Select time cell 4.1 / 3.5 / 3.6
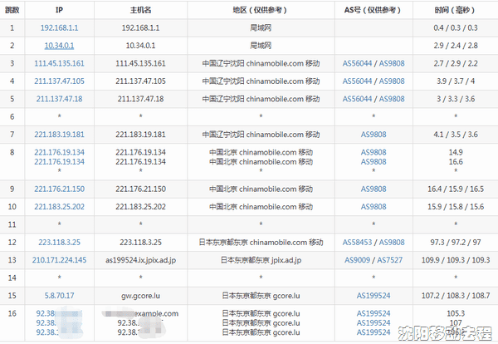 coord(455,135)
